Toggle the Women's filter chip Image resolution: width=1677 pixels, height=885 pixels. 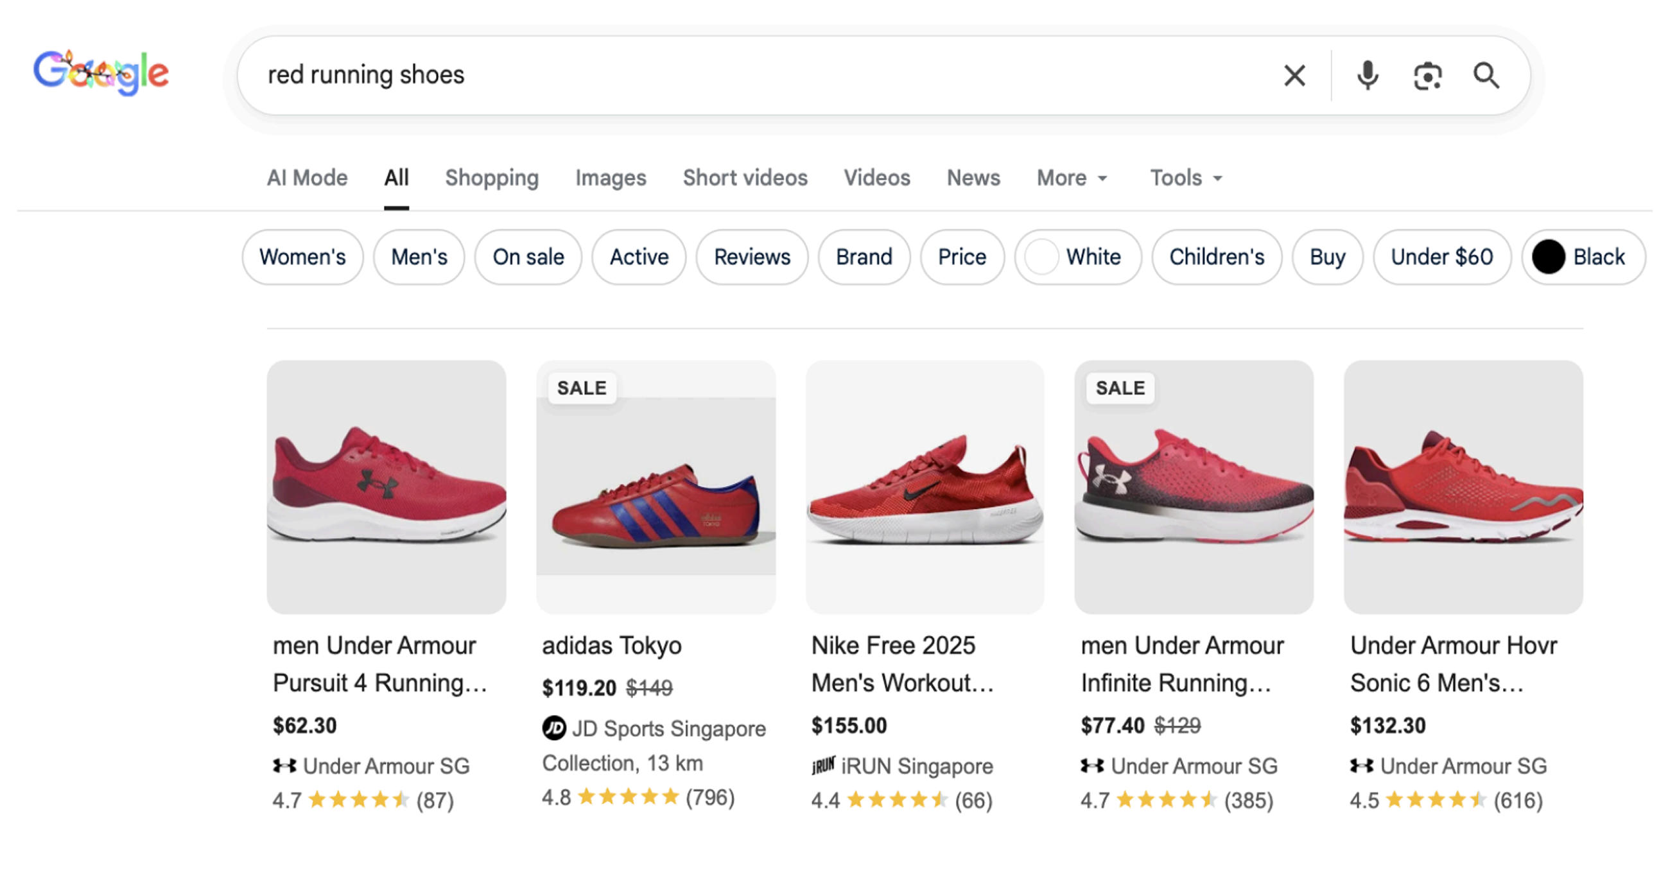click(302, 257)
